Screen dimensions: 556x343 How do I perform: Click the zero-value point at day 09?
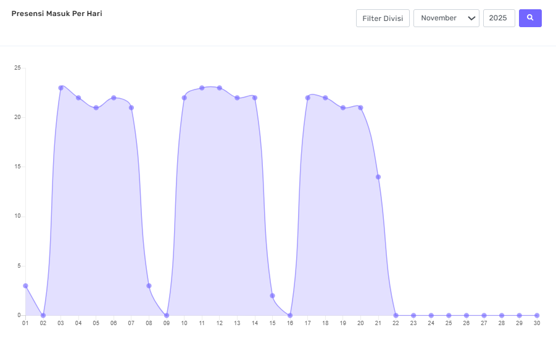coord(167,315)
